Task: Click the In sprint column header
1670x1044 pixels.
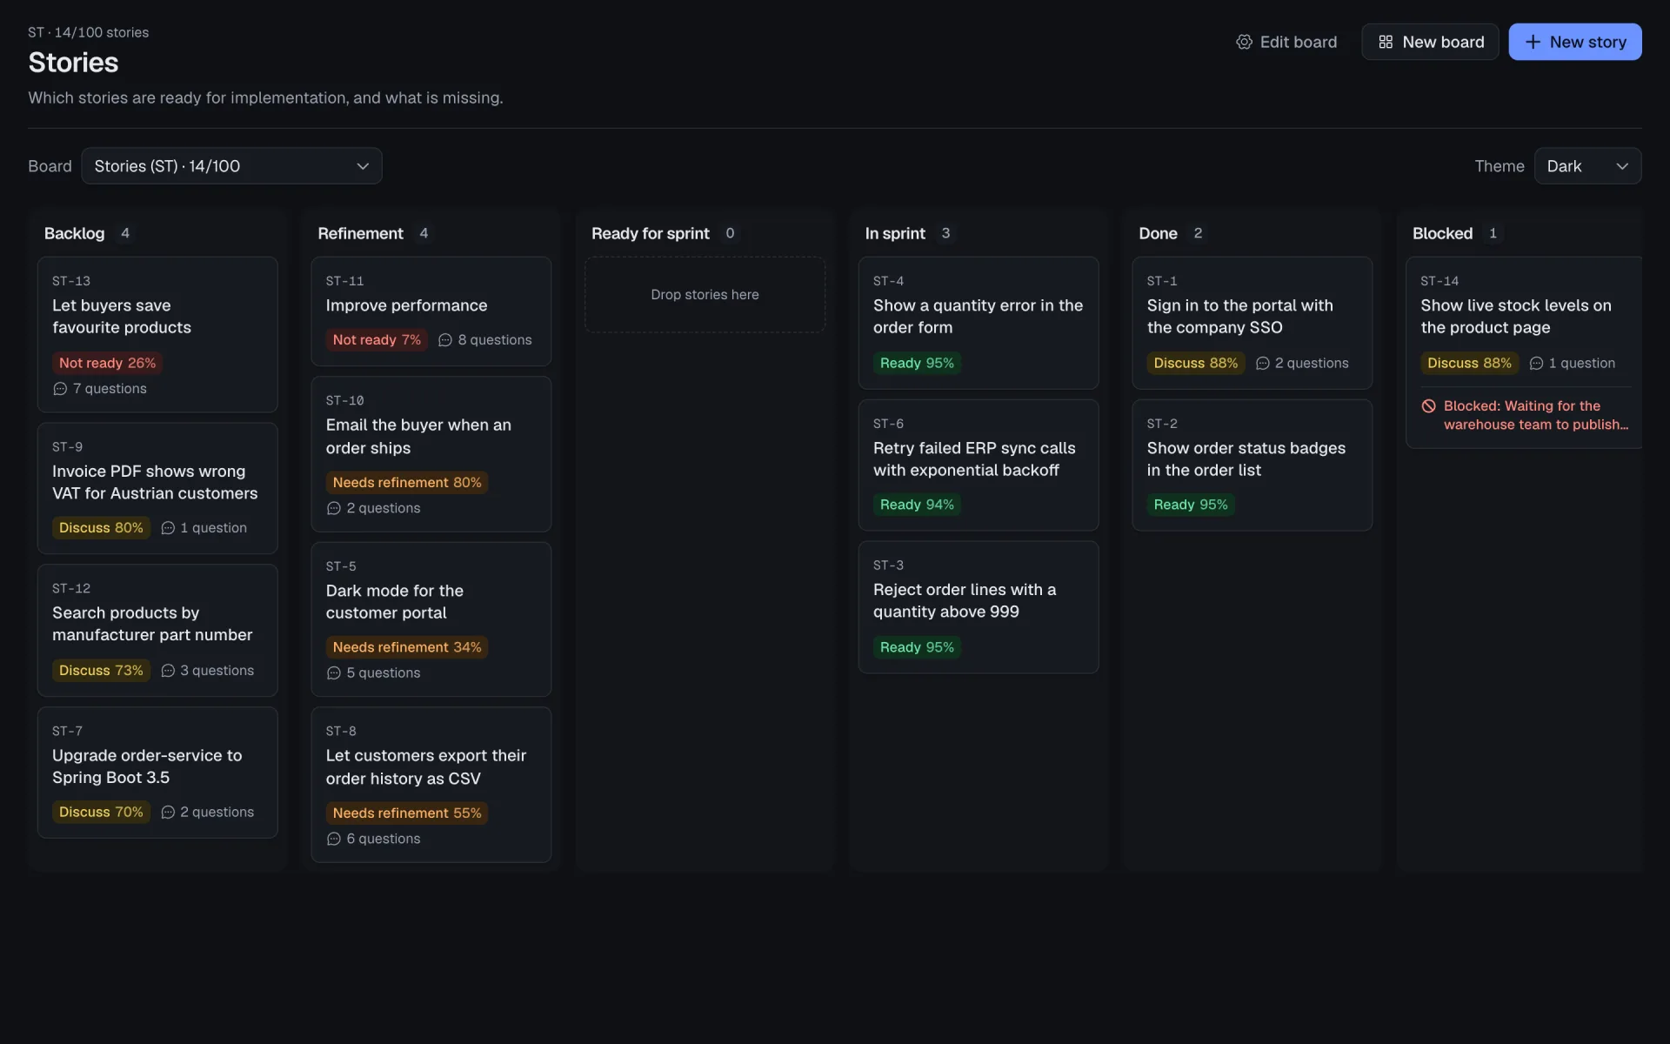Action: (895, 233)
